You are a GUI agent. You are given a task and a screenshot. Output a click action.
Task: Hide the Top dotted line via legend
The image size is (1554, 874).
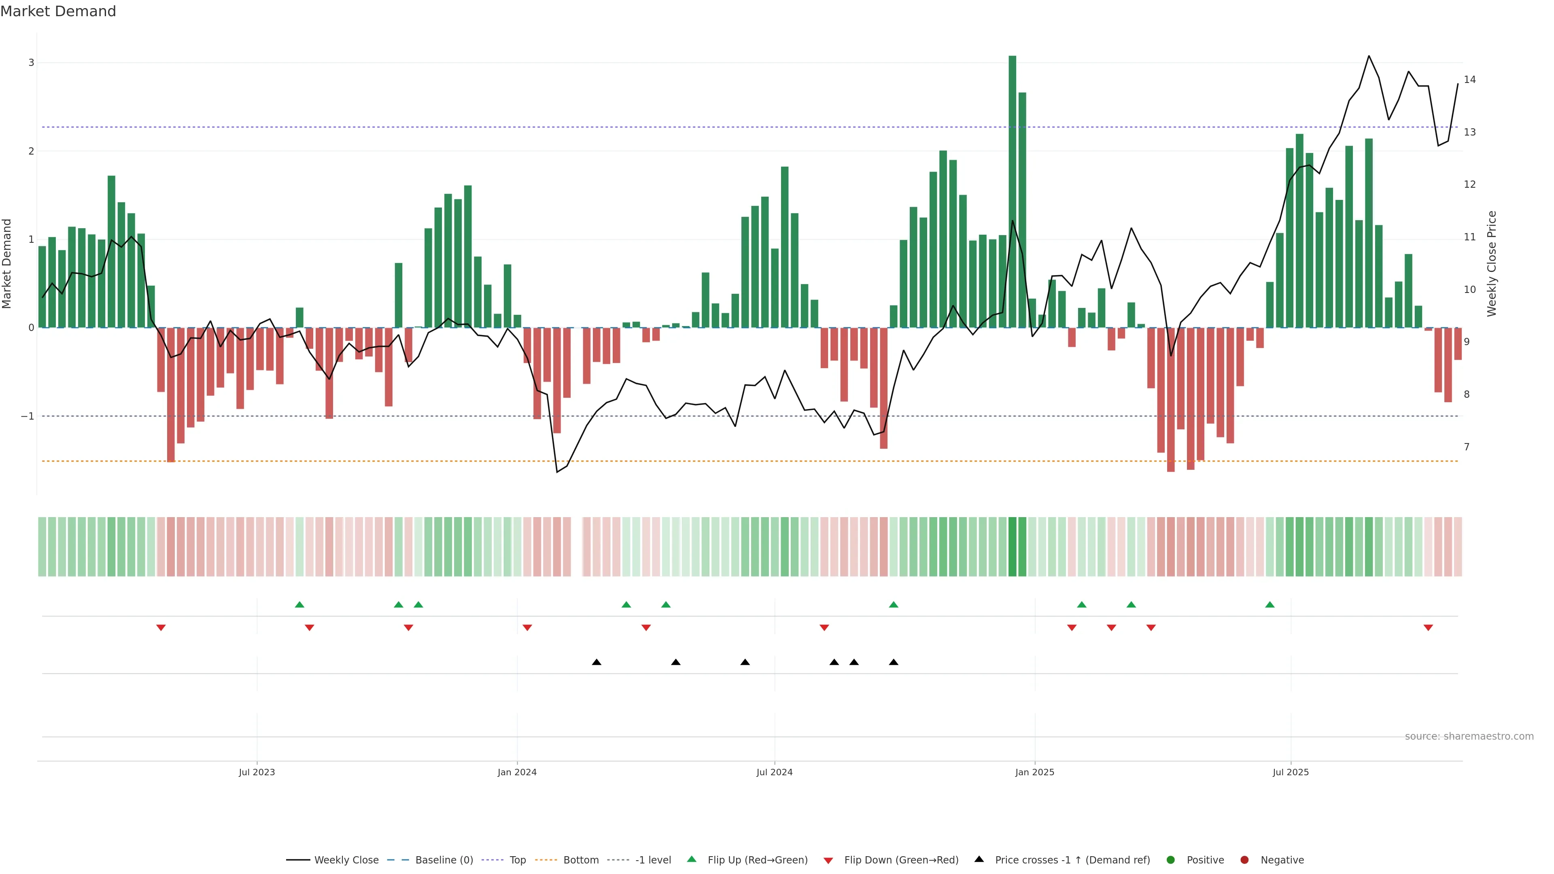coord(517,860)
